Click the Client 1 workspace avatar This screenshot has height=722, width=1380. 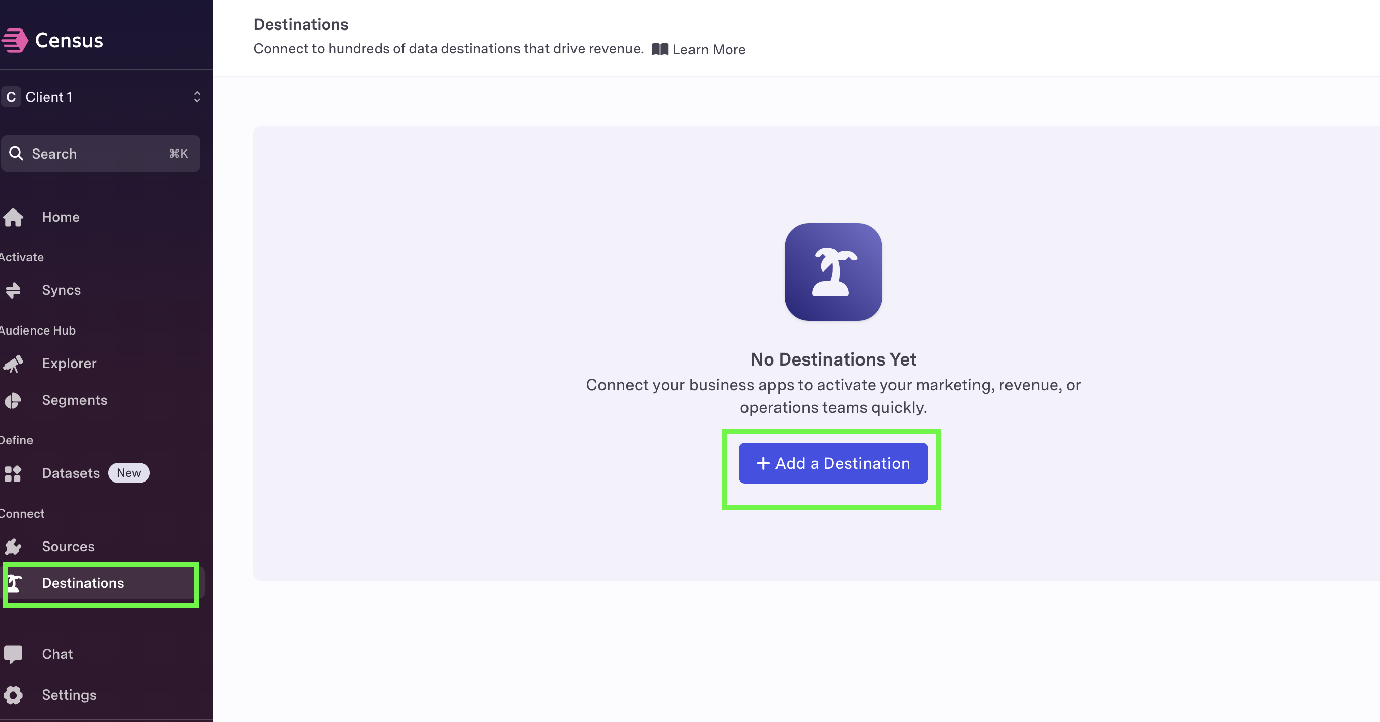(11, 97)
